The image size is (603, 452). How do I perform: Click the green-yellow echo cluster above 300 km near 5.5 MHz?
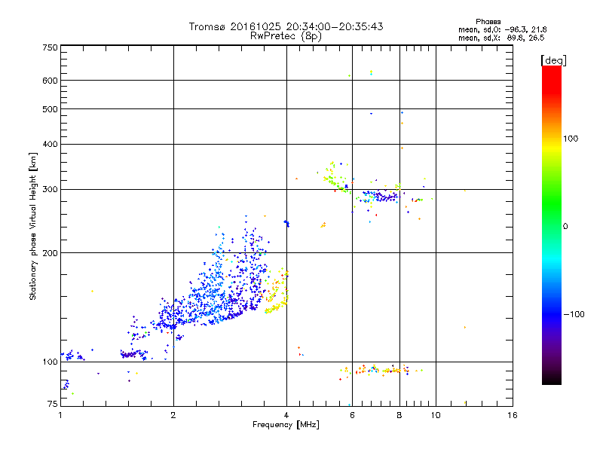point(335,178)
